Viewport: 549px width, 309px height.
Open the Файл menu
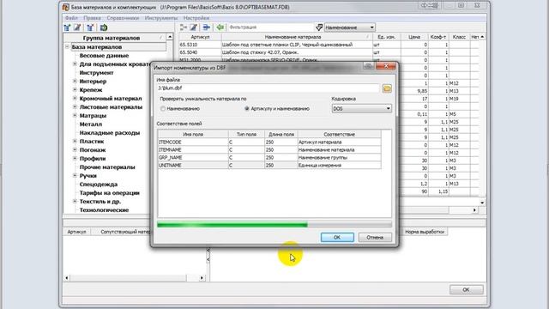[71, 18]
